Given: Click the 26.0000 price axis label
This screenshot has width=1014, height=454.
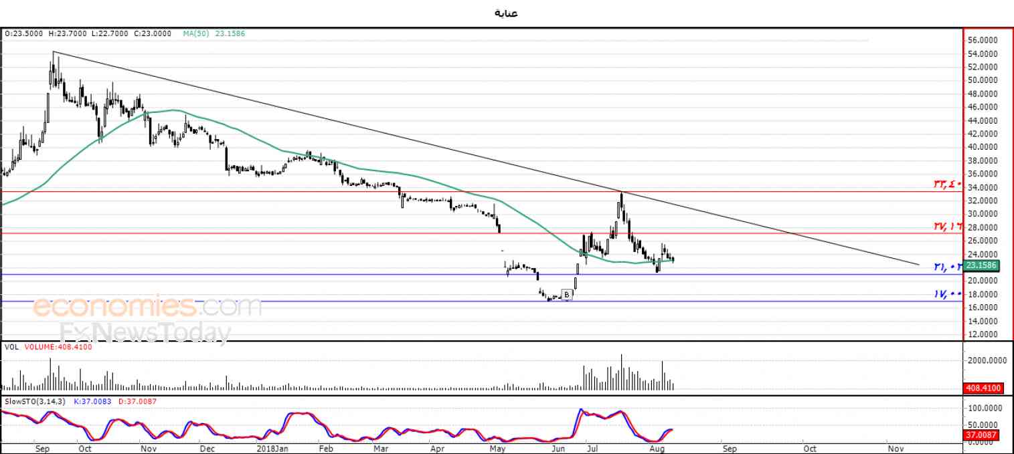Looking at the screenshot, I should [x=983, y=241].
